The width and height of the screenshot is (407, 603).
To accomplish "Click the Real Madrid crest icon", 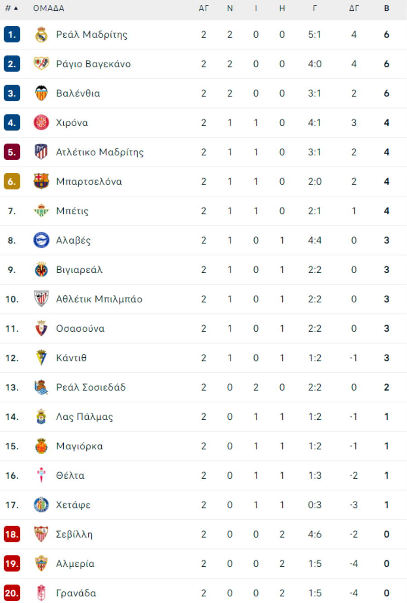I will tap(41, 34).
